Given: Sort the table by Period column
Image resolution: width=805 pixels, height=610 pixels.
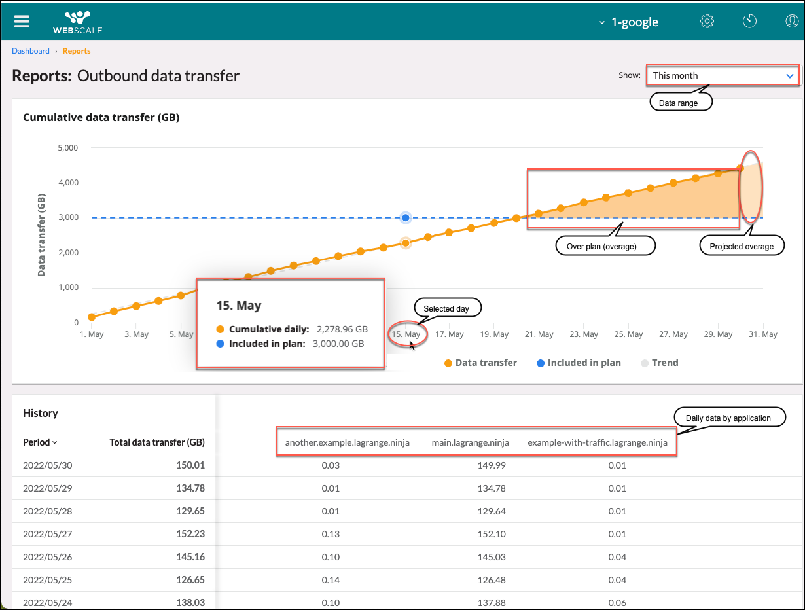Looking at the screenshot, I should click(40, 442).
